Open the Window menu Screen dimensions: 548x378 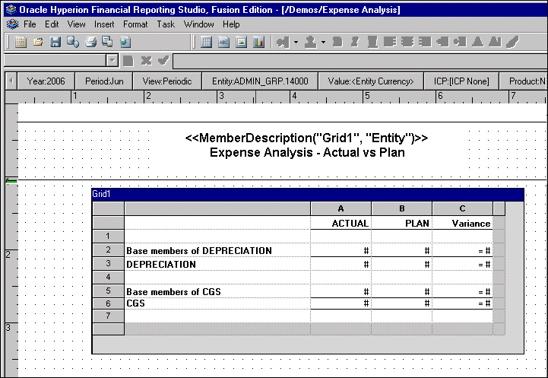click(x=199, y=24)
